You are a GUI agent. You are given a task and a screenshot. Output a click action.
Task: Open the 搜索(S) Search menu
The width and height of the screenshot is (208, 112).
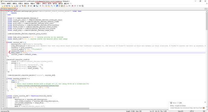pos(15,4)
